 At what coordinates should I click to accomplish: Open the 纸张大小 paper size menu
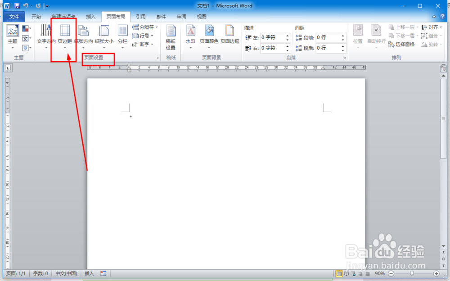pos(104,37)
